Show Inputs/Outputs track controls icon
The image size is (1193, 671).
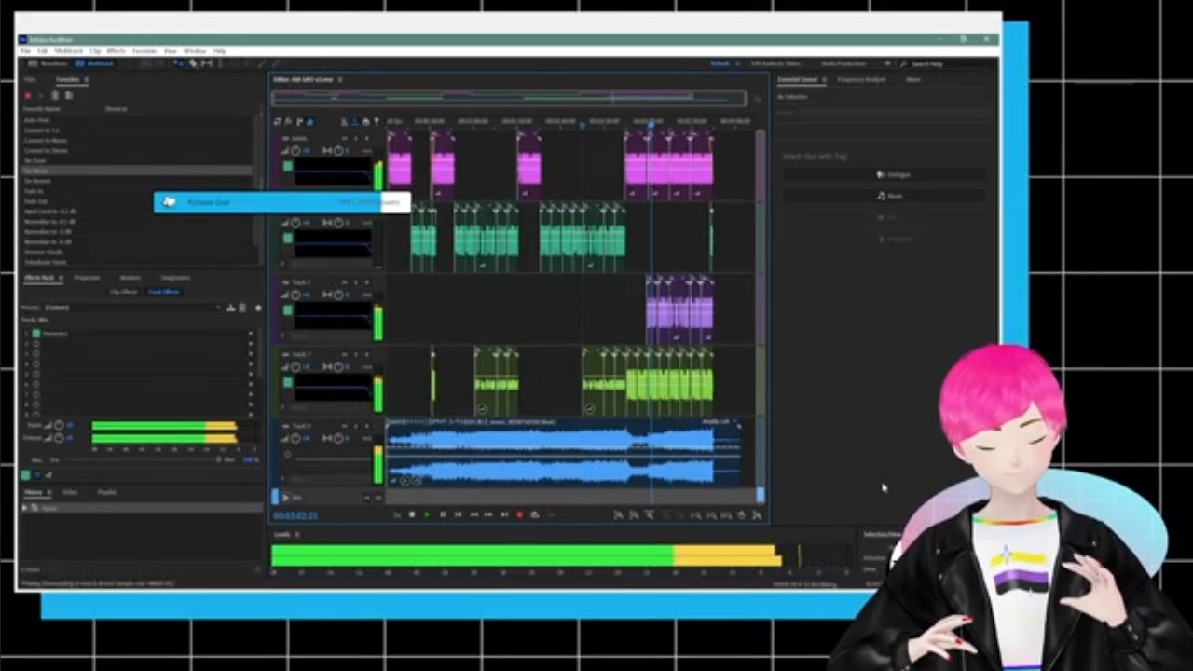pyautogui.click(x=277, y=121)
